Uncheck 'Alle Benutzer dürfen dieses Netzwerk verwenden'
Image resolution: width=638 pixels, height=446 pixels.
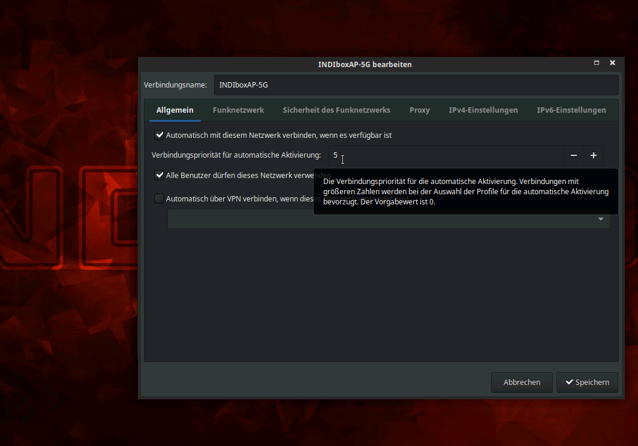click(x=159, y=175)
